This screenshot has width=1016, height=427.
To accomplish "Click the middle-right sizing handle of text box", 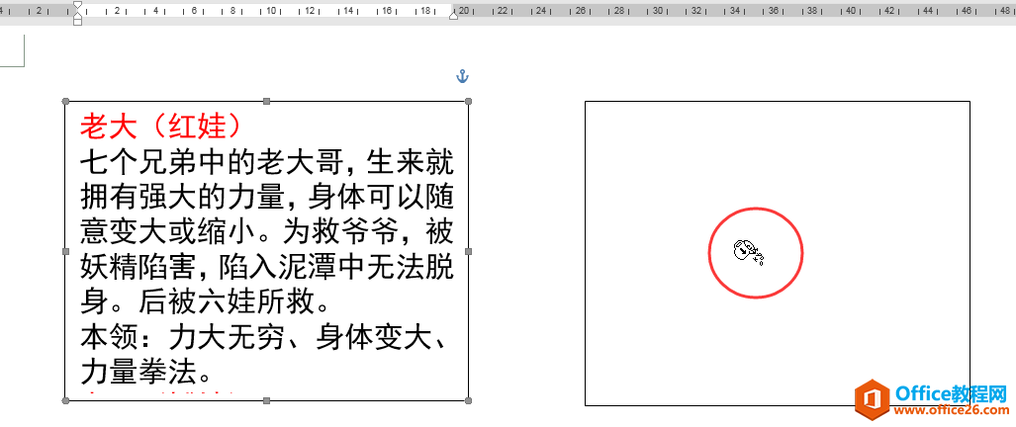I will (x=469, y=251).
